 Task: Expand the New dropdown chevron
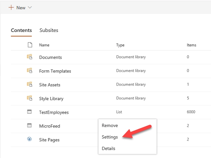30,7
